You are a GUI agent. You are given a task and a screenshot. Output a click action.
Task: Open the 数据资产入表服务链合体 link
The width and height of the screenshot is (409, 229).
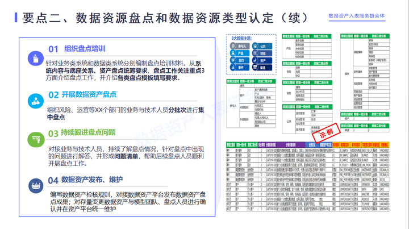357,16
